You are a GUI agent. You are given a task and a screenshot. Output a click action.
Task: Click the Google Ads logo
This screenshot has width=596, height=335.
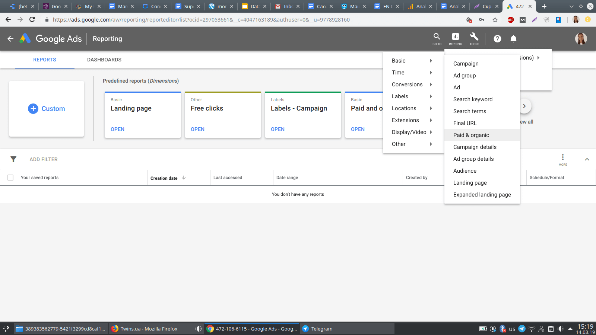click(51, 39)
